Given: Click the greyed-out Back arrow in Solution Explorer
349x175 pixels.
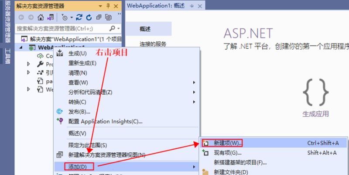Looking at the screenshot, I should (x=21, y=17).
